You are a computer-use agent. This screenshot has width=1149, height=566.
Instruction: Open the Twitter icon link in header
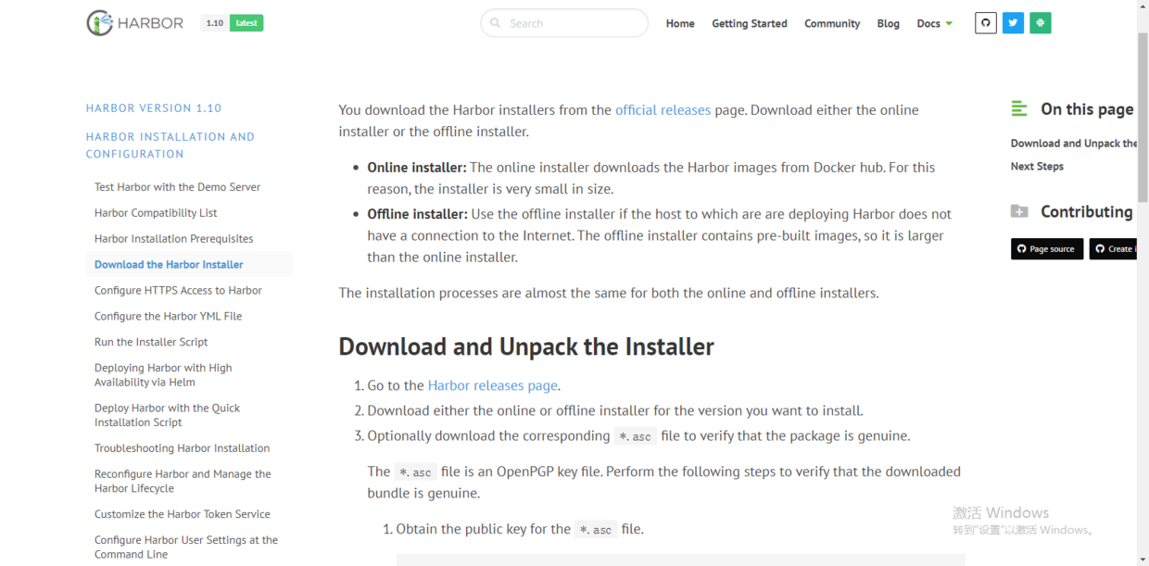pos(1013,23)
